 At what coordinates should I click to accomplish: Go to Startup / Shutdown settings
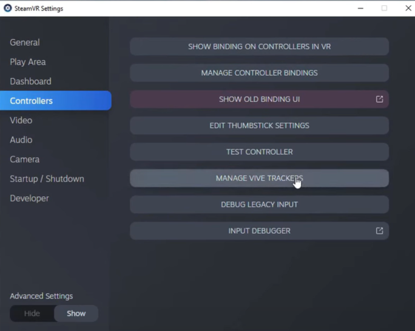tap(47, 179)
